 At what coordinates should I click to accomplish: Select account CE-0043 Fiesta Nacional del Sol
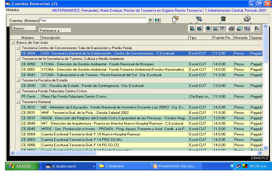[142, 75]
